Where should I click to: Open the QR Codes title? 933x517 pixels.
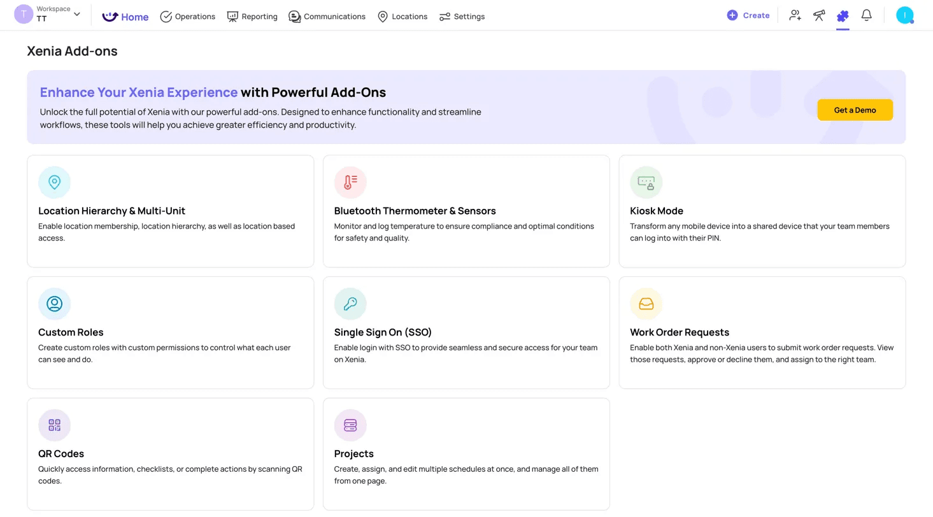pos(61,454)
